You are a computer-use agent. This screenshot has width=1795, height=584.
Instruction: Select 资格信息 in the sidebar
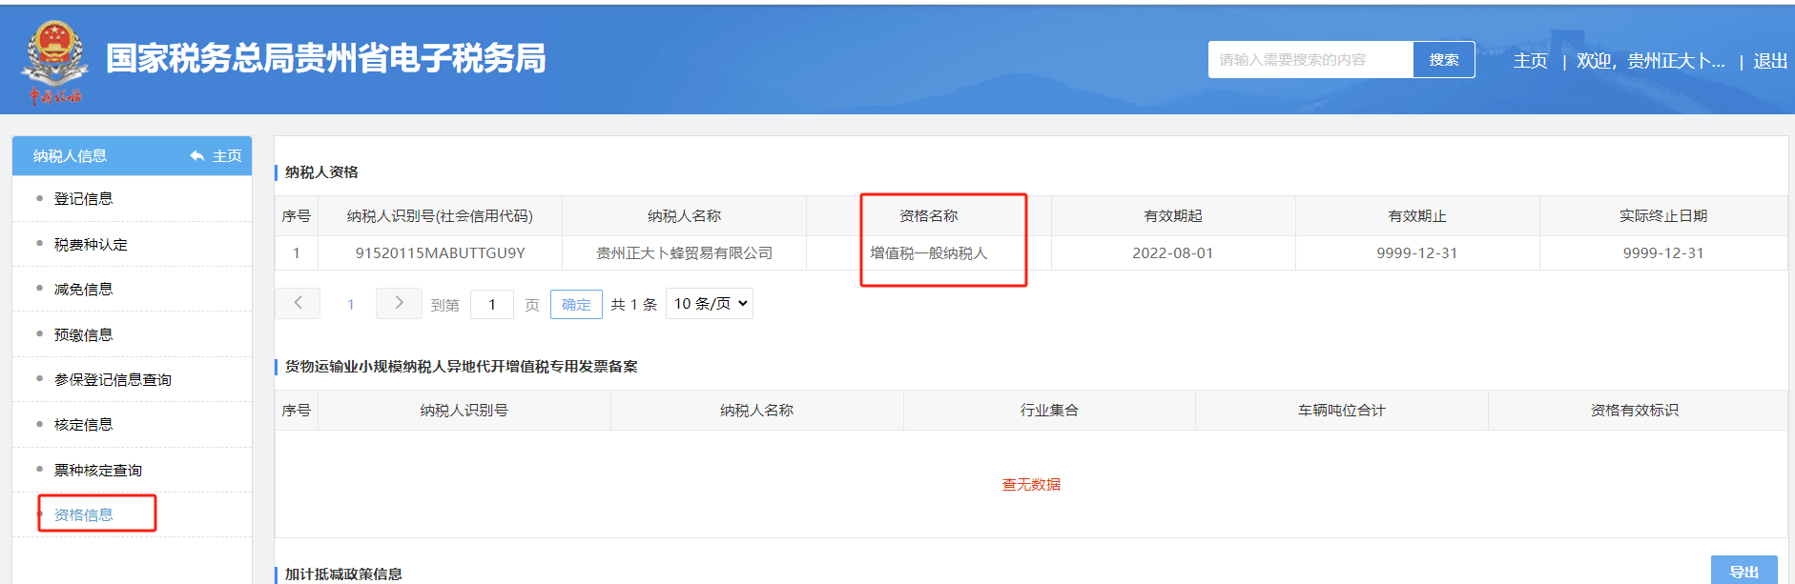(x=84, y=515)
